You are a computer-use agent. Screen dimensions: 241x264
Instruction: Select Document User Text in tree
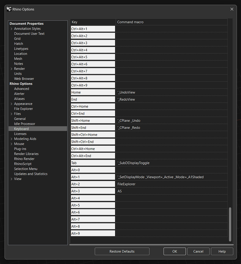29,34
